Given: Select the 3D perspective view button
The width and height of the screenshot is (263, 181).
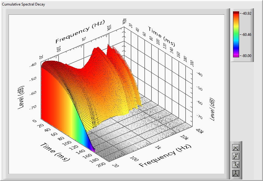Looking at the screenshot, I should (235, 174).
